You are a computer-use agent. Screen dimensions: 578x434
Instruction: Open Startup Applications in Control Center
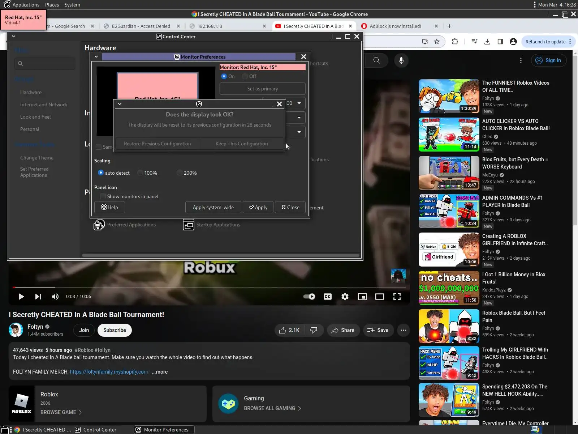pyautogui.click(x=211, y=225)
